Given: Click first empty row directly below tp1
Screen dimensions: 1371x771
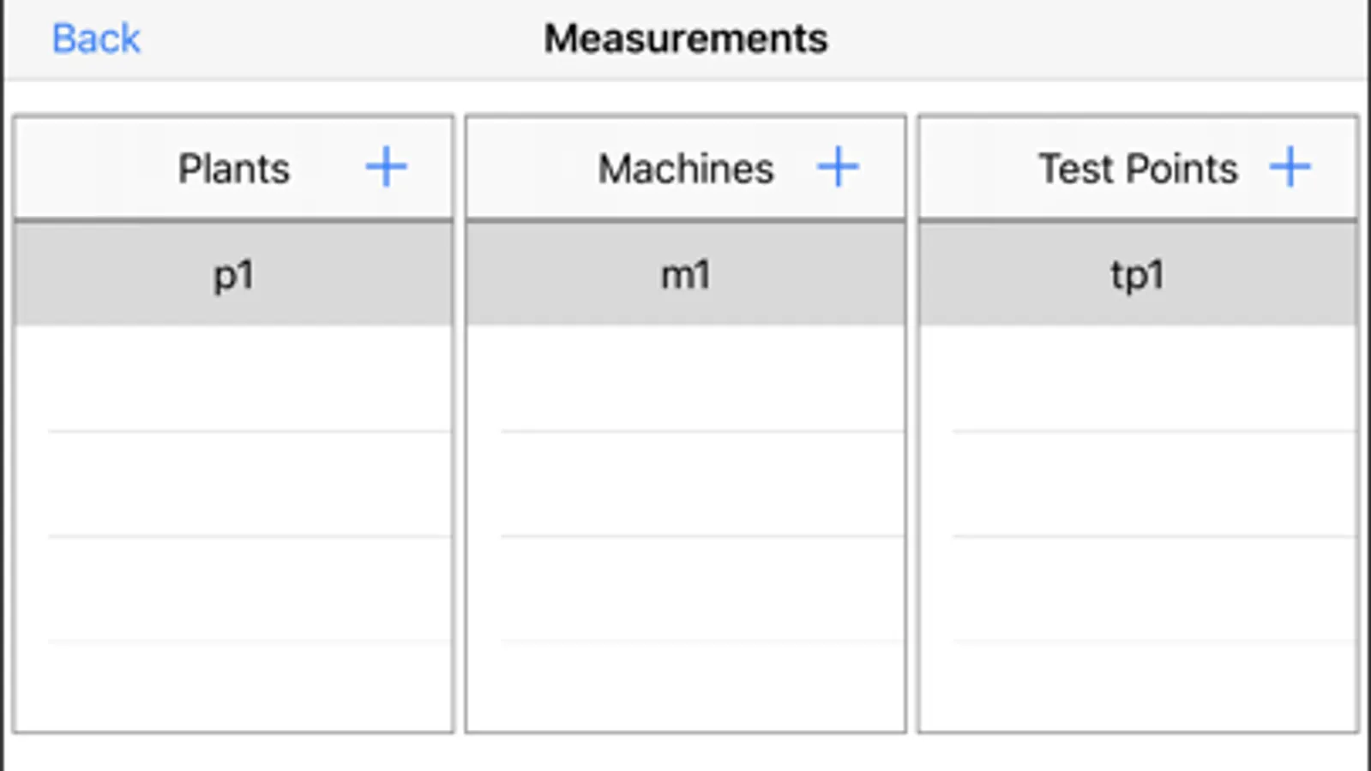Looking at the screenshot, I should click(x=1137, y=379).
